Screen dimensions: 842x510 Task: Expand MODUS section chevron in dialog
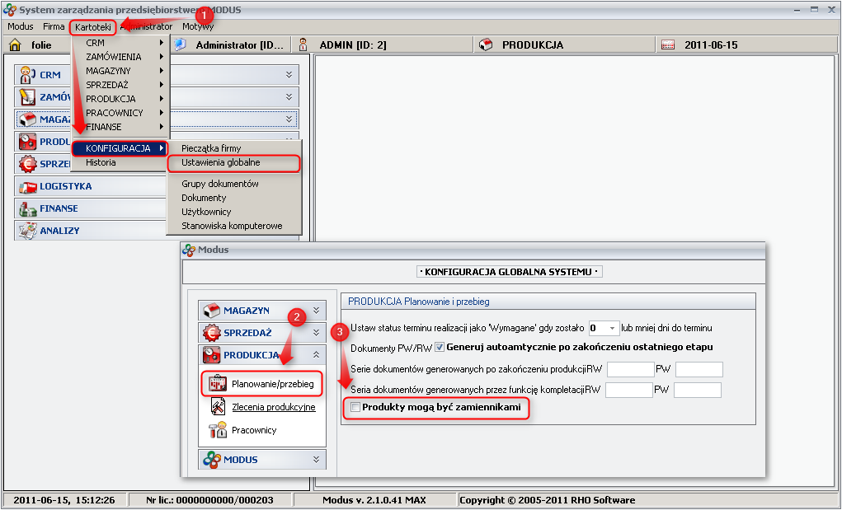coord(317,459)
